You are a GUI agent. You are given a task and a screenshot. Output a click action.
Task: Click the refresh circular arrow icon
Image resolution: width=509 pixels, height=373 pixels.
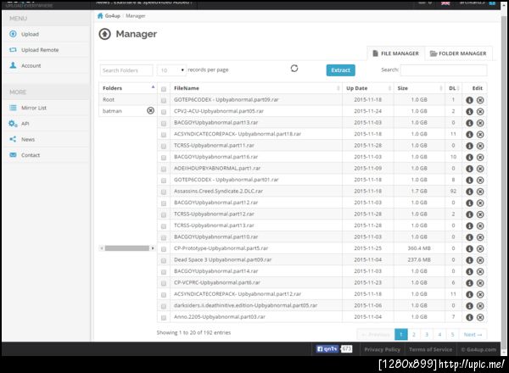pyautogui.click(x=294, y=69)
